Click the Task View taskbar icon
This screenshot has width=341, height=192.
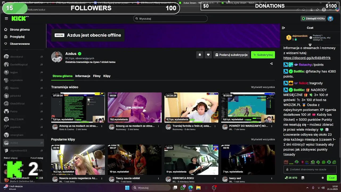(175, 188)
